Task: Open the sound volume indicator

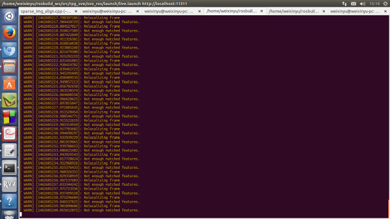Action: point(363,3)
